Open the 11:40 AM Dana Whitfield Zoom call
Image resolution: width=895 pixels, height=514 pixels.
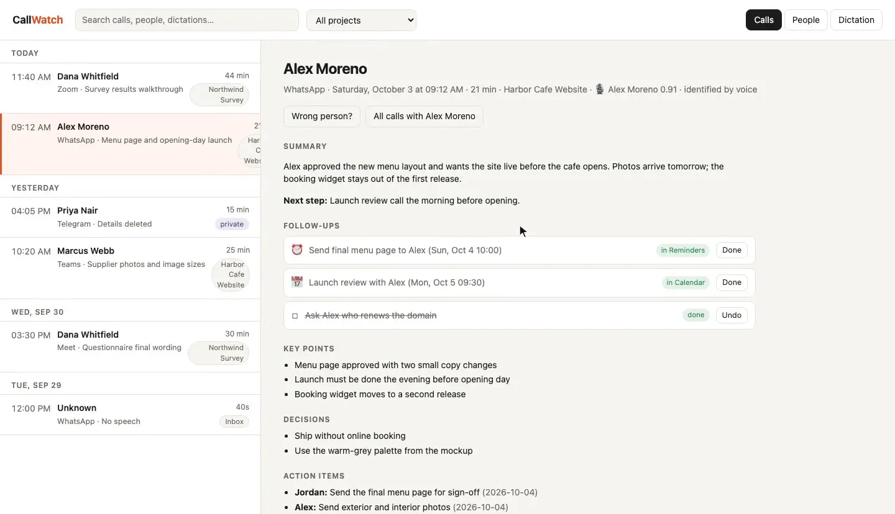point(131,88)
